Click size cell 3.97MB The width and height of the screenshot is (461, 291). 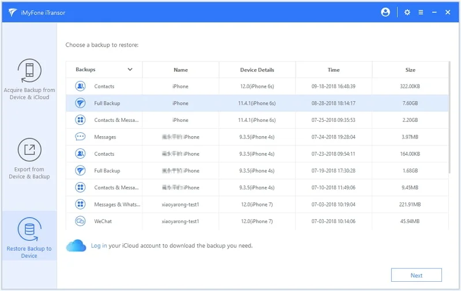[410, 137]
